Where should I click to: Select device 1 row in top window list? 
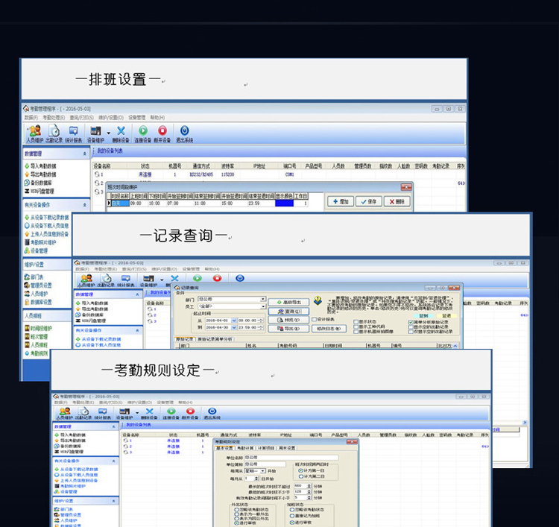tap(278, 174)
